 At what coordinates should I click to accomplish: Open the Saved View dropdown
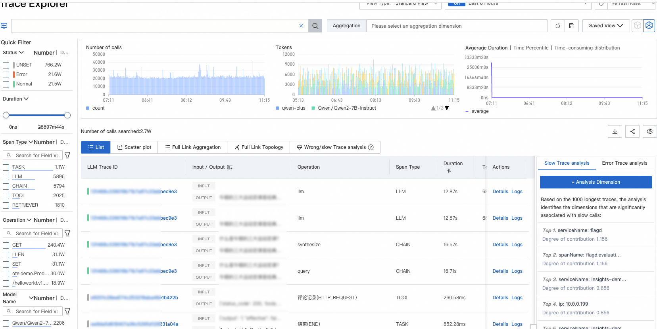[605, 26]
